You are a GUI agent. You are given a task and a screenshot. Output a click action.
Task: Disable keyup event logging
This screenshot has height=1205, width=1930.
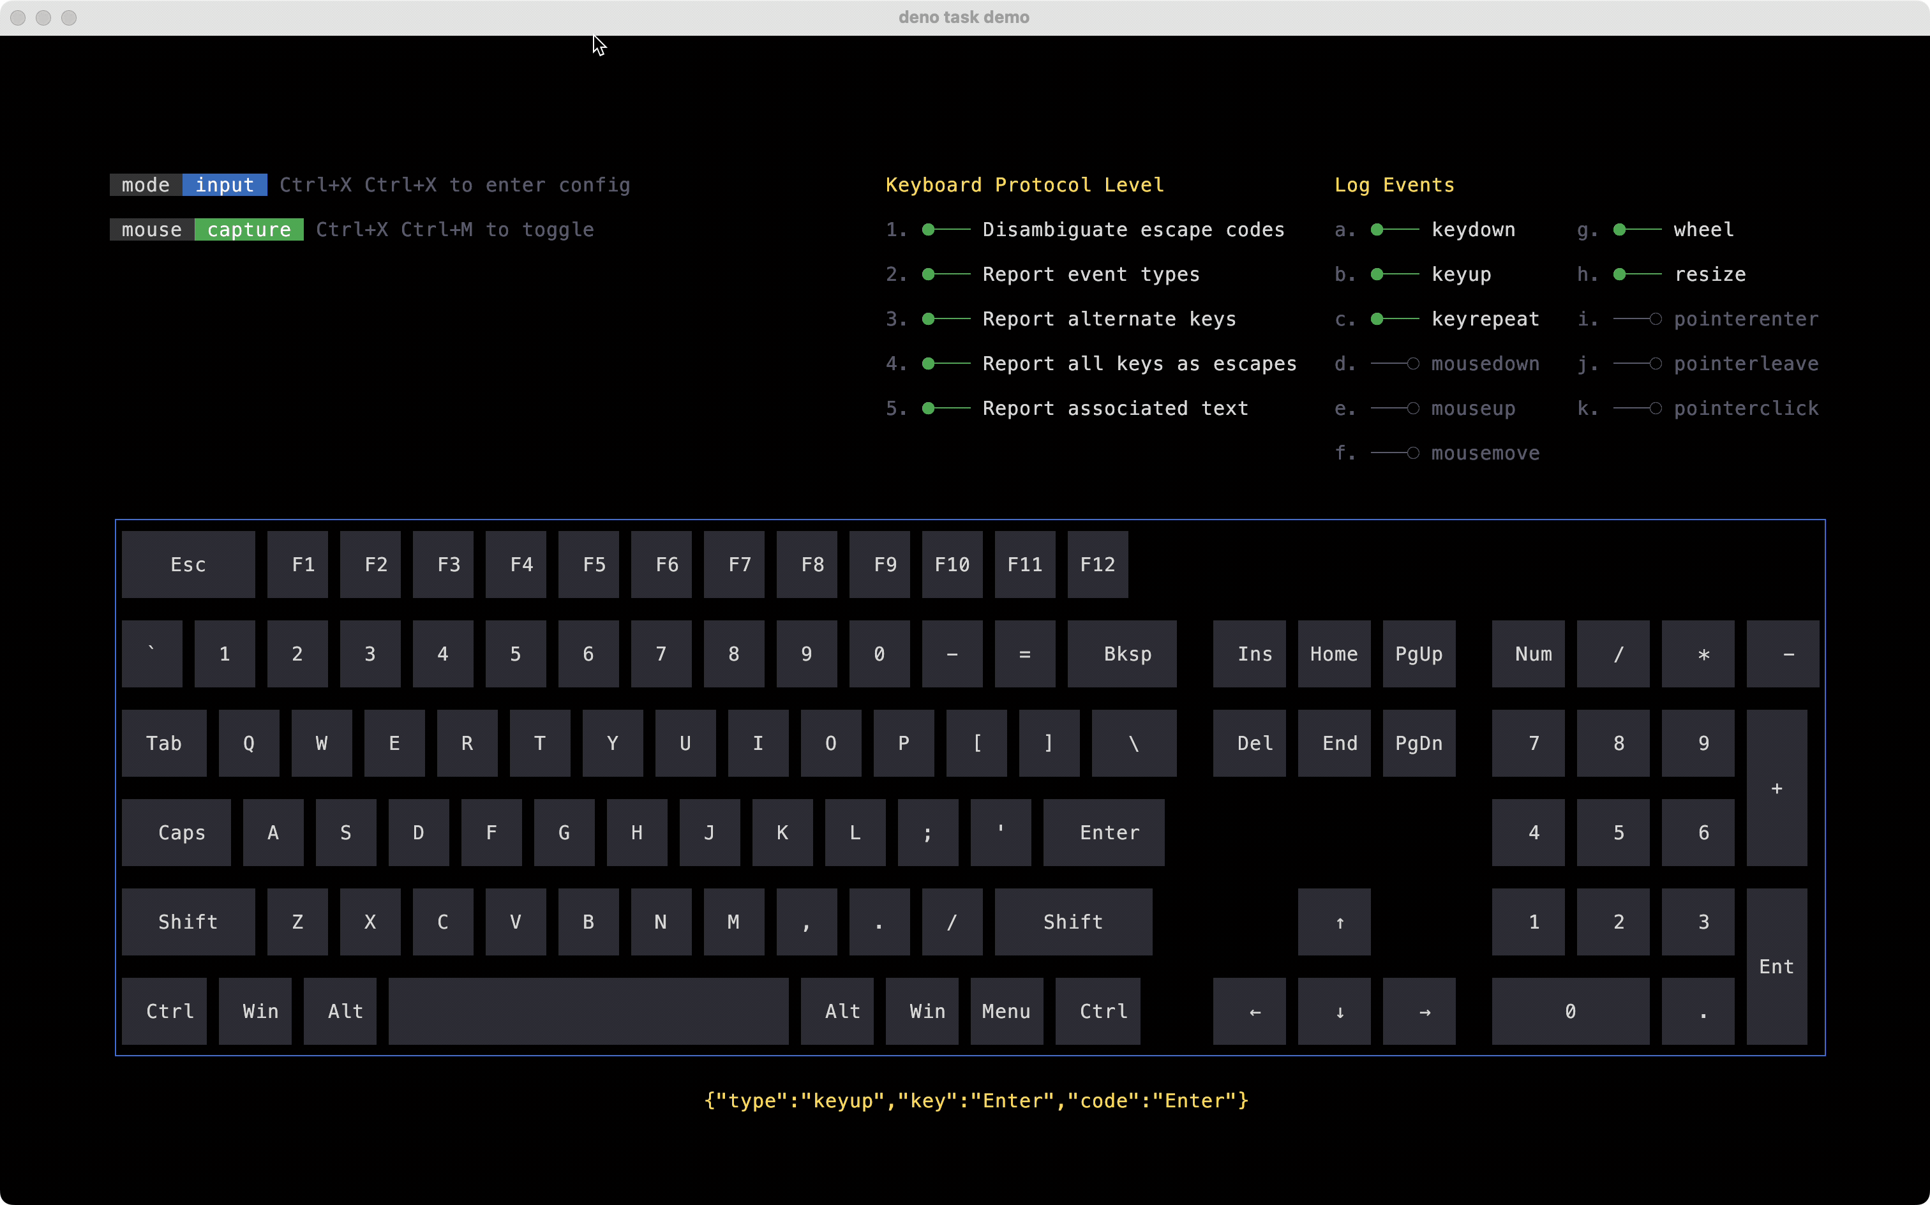(x=1395, y=274)
